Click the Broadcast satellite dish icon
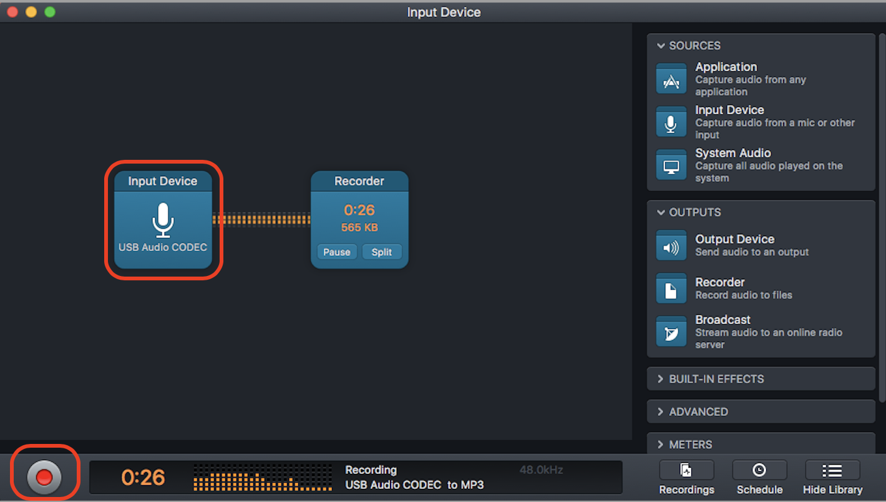 click(x=671, y=332)
